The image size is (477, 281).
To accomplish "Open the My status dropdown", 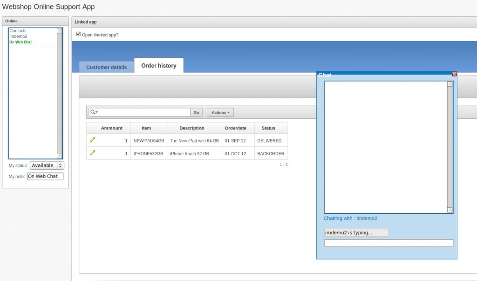I will 47,165.
